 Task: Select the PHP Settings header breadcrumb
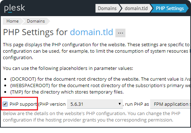pyautogui.click(x=170, y=8)
